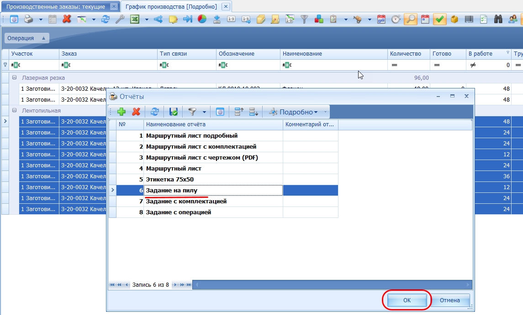Viewport: 523px width, 315px height.
Task: Open dropdown arrow next to the Excel icon
Action: [x=147, y=20]
